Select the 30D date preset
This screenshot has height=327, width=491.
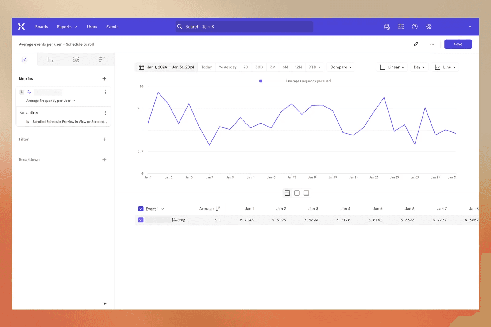point(259,67)
